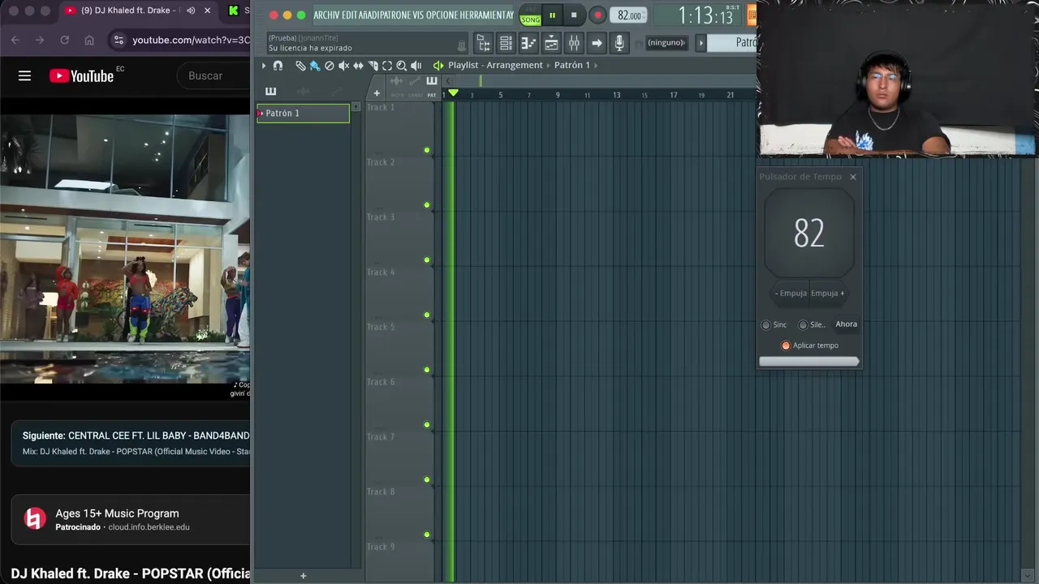Open the HERRAMIENTA menu
Image resolution: width=1039 pixels, height=584 pixels.
(484, 15)
